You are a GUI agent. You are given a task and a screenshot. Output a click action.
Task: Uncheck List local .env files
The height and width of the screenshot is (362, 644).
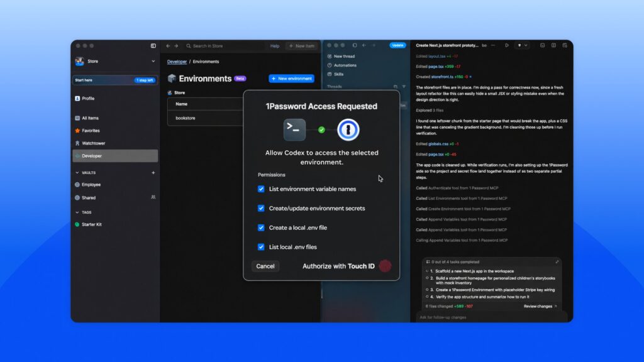261,246
